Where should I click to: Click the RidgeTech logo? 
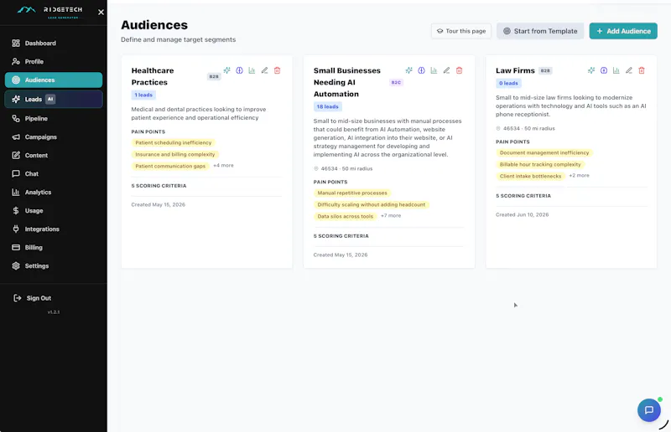click(x=49, y=12)
